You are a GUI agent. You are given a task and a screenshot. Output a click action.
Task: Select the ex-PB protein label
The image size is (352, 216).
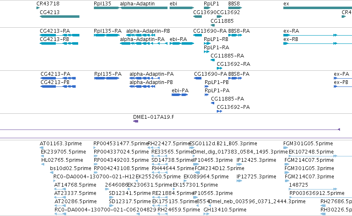click(341, 82)
